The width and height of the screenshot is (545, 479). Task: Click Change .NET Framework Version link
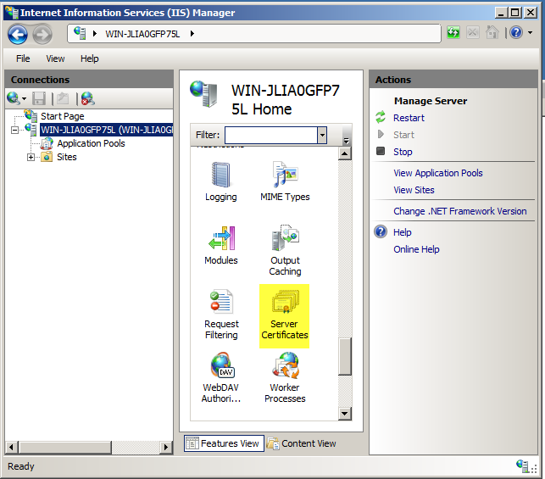pos(460,211)
